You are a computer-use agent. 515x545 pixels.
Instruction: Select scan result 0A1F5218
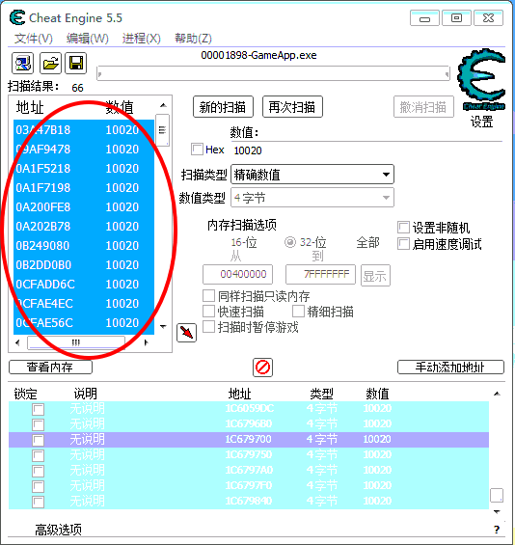(x=84, y=169)
